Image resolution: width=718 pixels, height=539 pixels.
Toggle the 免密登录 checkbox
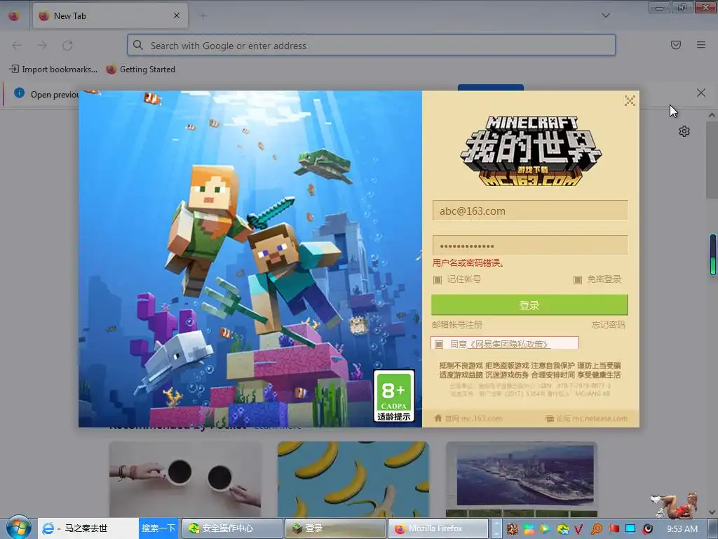coord(578,279)
